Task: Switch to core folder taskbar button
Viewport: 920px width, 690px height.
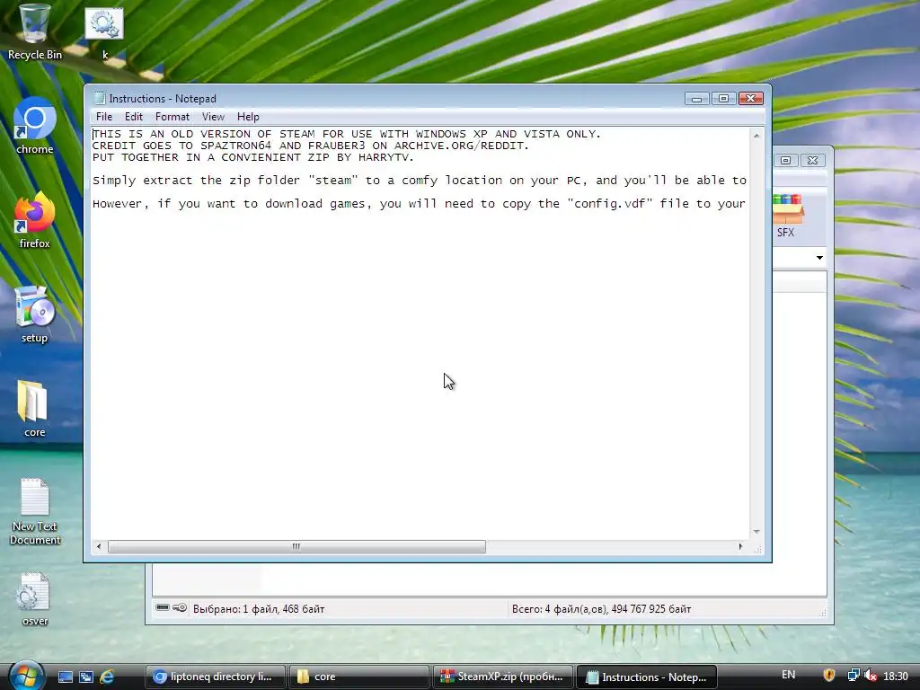Action: click(x=359, y=677)
